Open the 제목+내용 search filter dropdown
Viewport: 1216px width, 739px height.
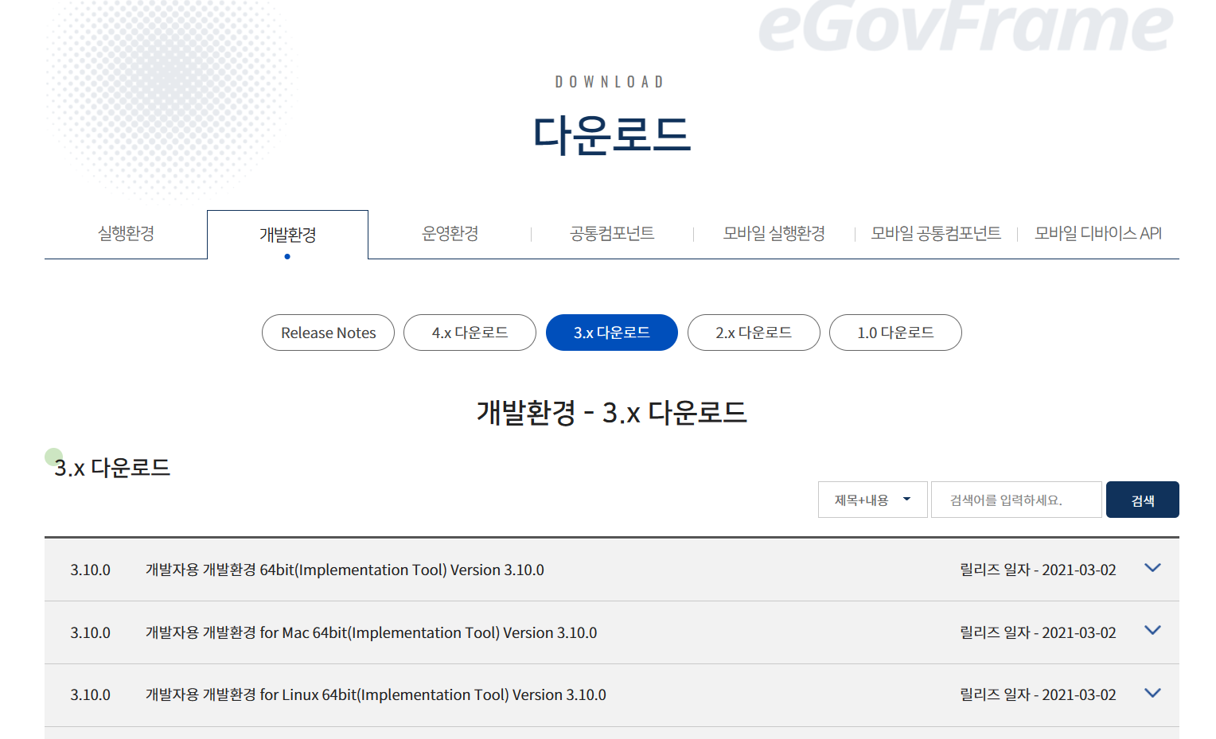point(872,500)
